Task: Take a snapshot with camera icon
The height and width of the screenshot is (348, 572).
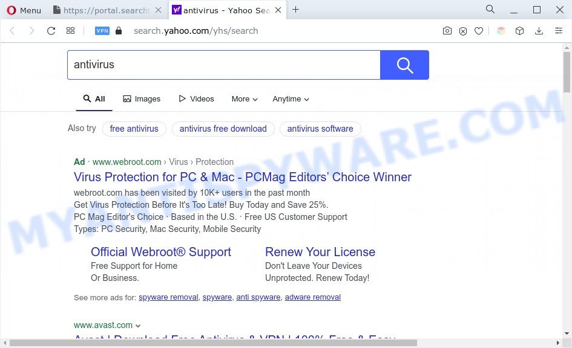Action: coord(447,31)
